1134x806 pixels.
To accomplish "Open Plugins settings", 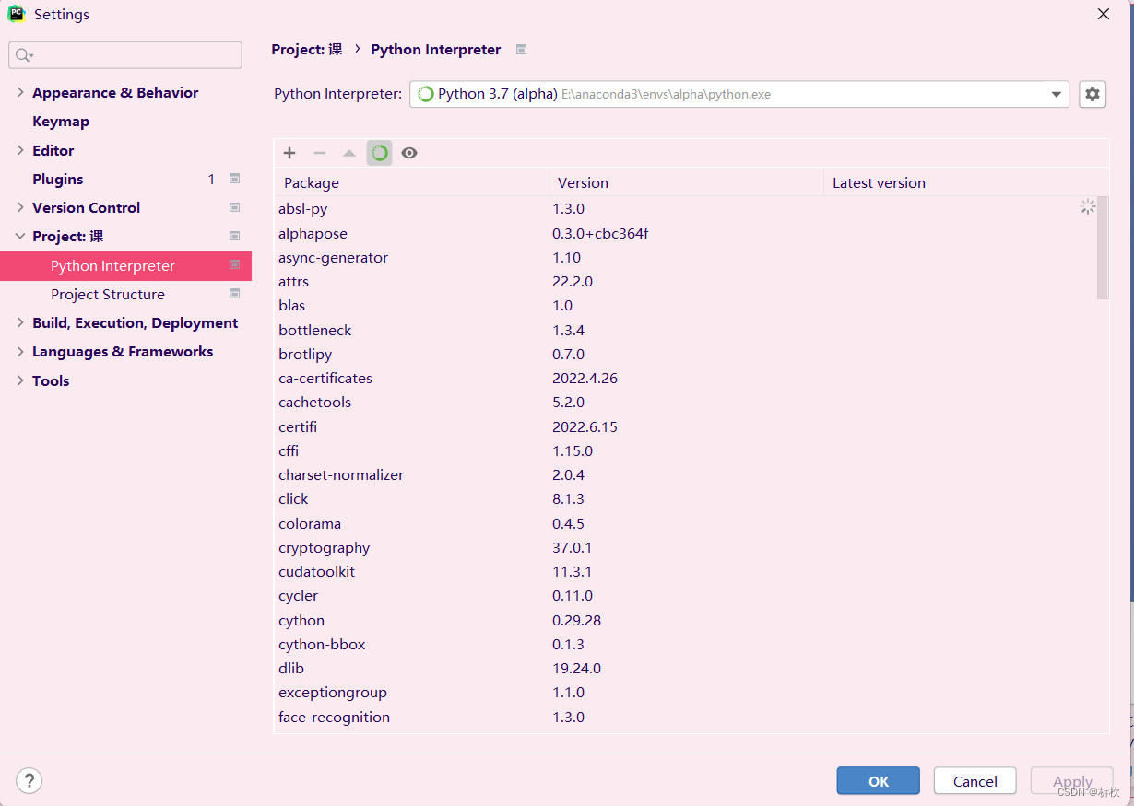I will (x=58, y=179).
